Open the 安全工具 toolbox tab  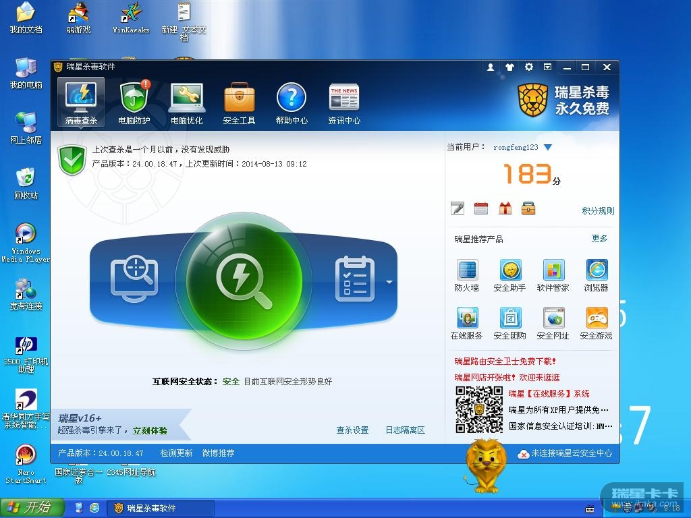[x=239, y=103]
